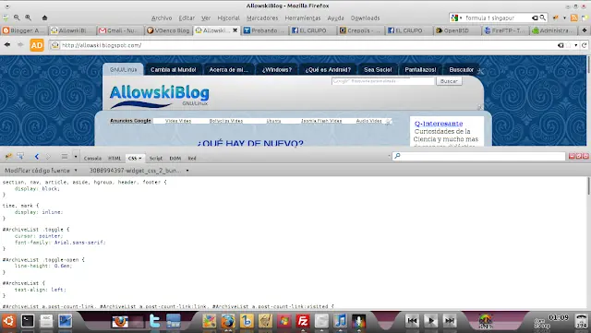
Task: Expand the Modificar código fuente dropdown
Action: [76, 171]
